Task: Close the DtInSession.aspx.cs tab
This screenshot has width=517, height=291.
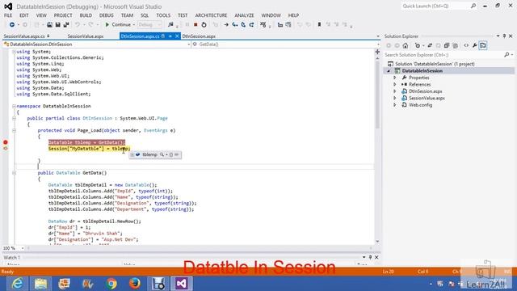Action: click(177, 36)
